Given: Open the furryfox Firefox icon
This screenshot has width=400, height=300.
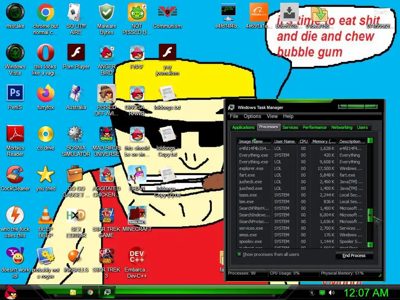Looking at the screenshot, I should pos(45,97).
